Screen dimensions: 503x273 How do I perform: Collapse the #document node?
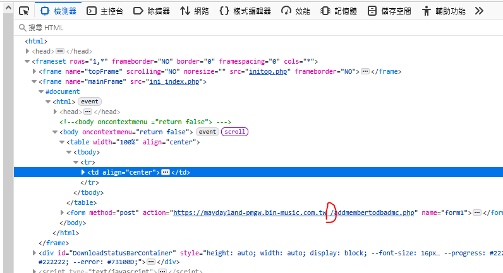41,92
